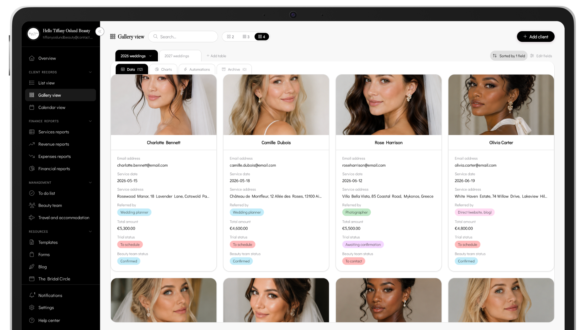Collapse the Client Records section
The height and width of the screenshot is (330, 586).
click(90, 72)
